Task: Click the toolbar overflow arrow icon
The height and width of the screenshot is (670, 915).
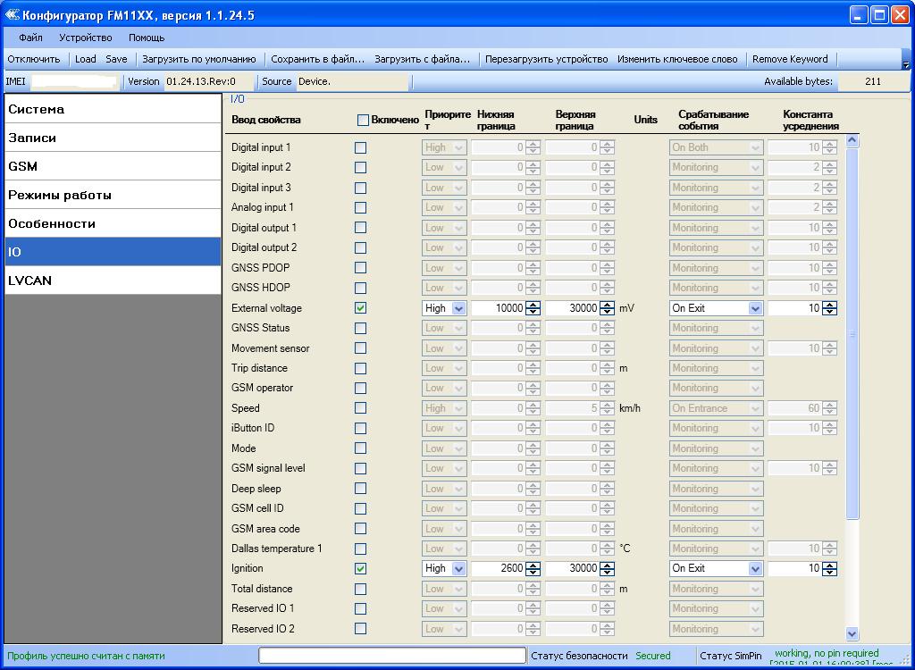Action: [905, 64]
